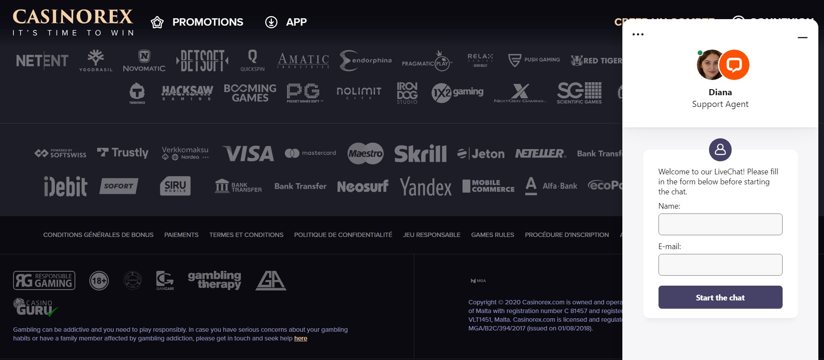Click the Novomatic provider logo
This screenshot has width=824, height=360.
tap(144, 60)
